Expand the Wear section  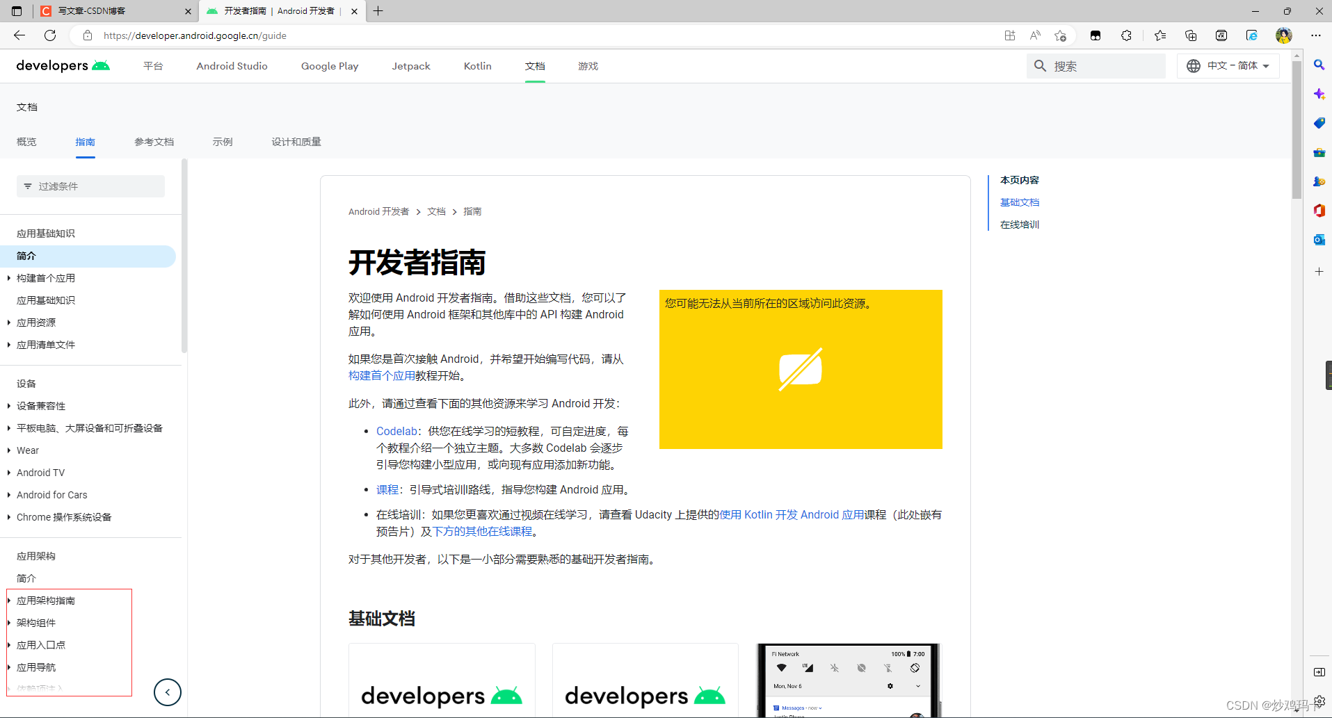[8, 450]
